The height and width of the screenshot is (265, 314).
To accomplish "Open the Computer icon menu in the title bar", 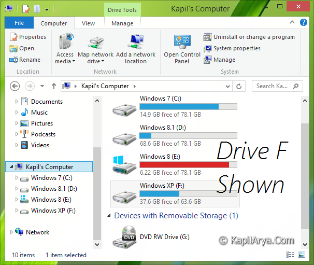I will tap(9, 9).
